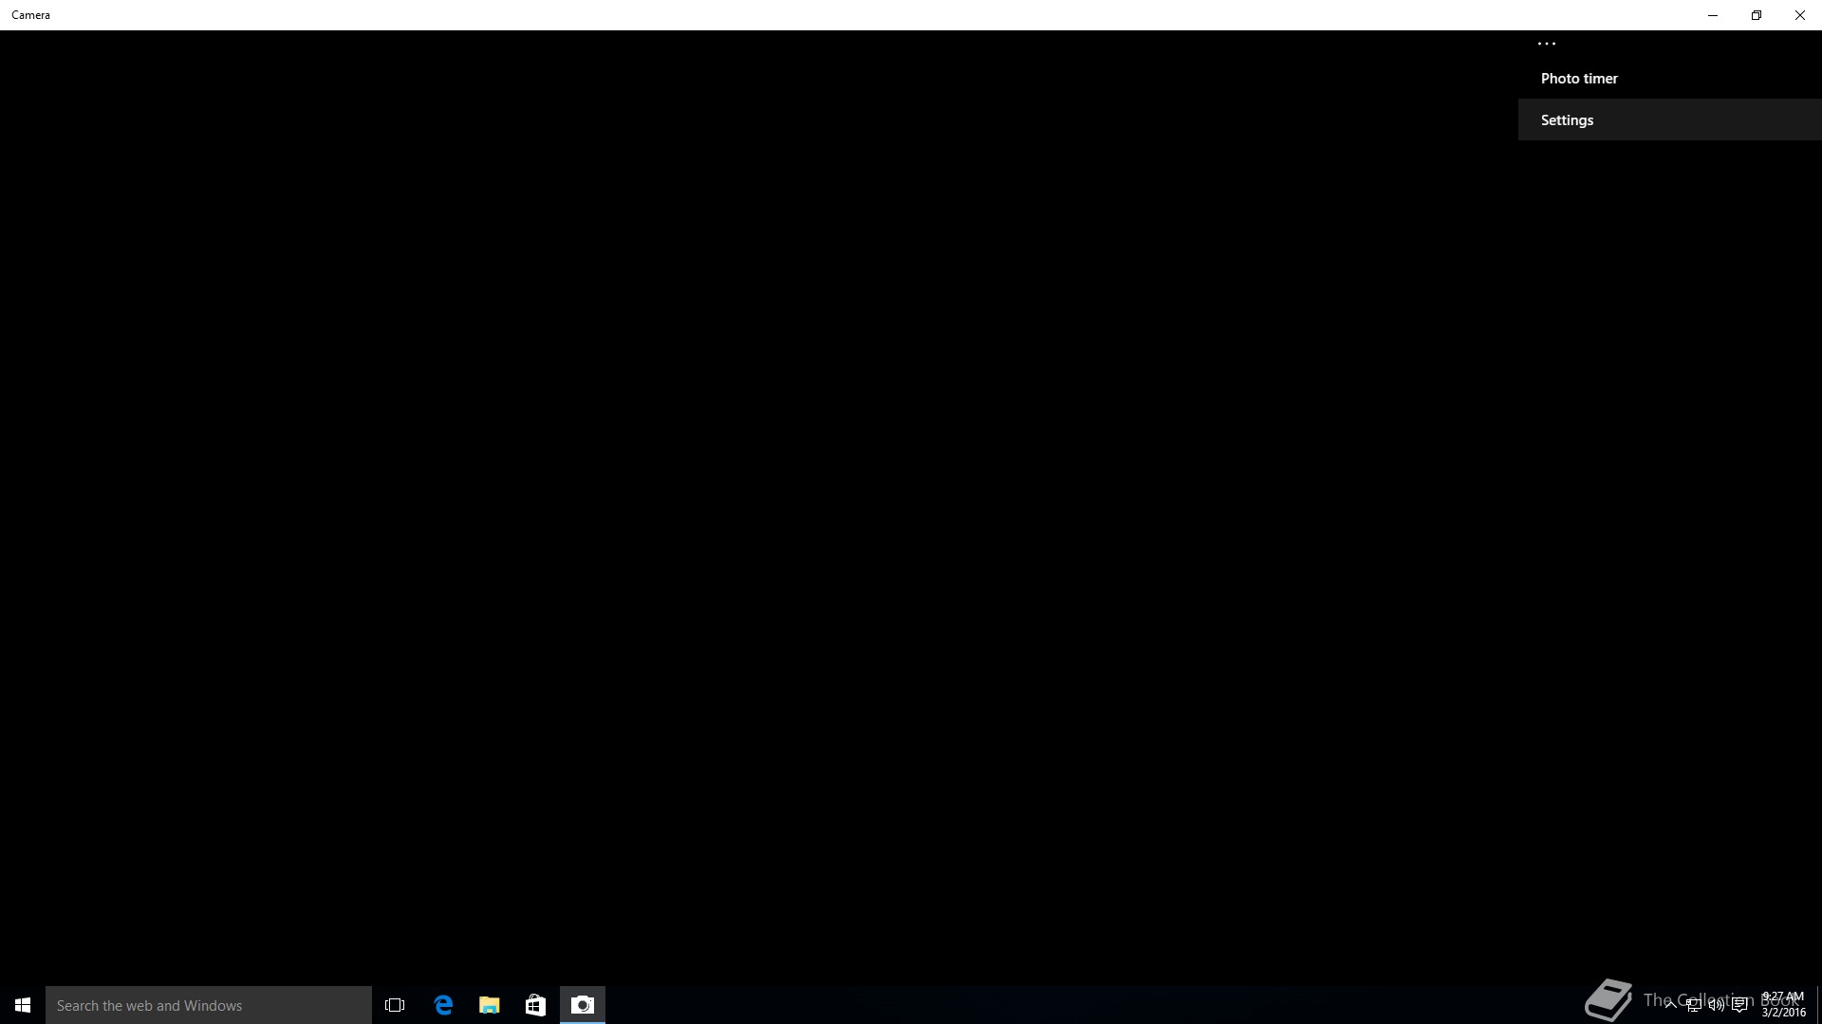Image resolution: width=1822 pixels, height=1024 pixels.
Task: Open the Action Center notifications icon
Action: point(1739,1005)
